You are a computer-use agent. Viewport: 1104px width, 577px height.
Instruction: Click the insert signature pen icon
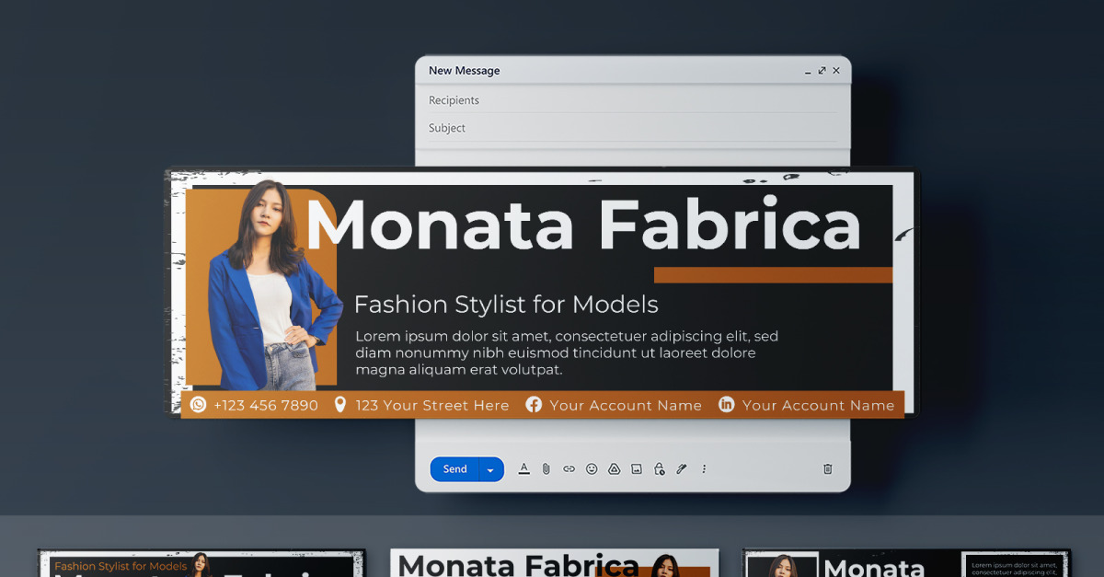682,469
